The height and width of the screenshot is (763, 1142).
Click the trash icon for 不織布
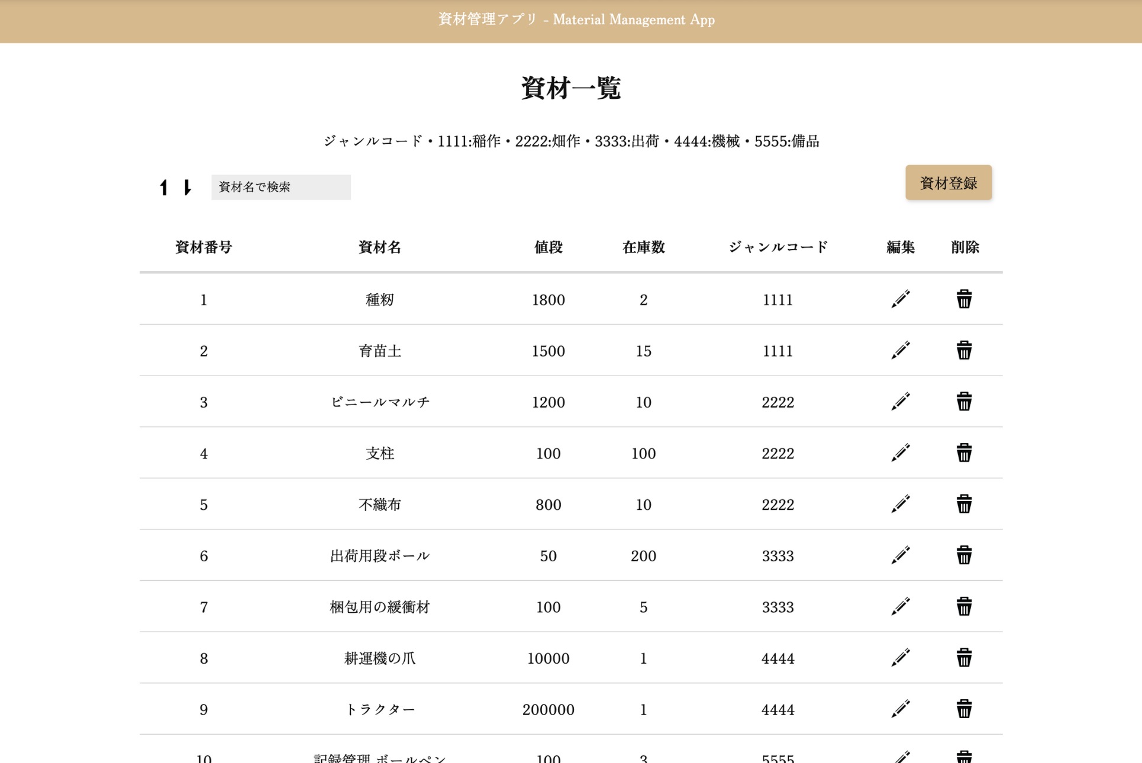coord(963,504)
